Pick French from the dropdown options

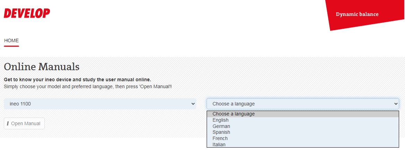[220, 138]
